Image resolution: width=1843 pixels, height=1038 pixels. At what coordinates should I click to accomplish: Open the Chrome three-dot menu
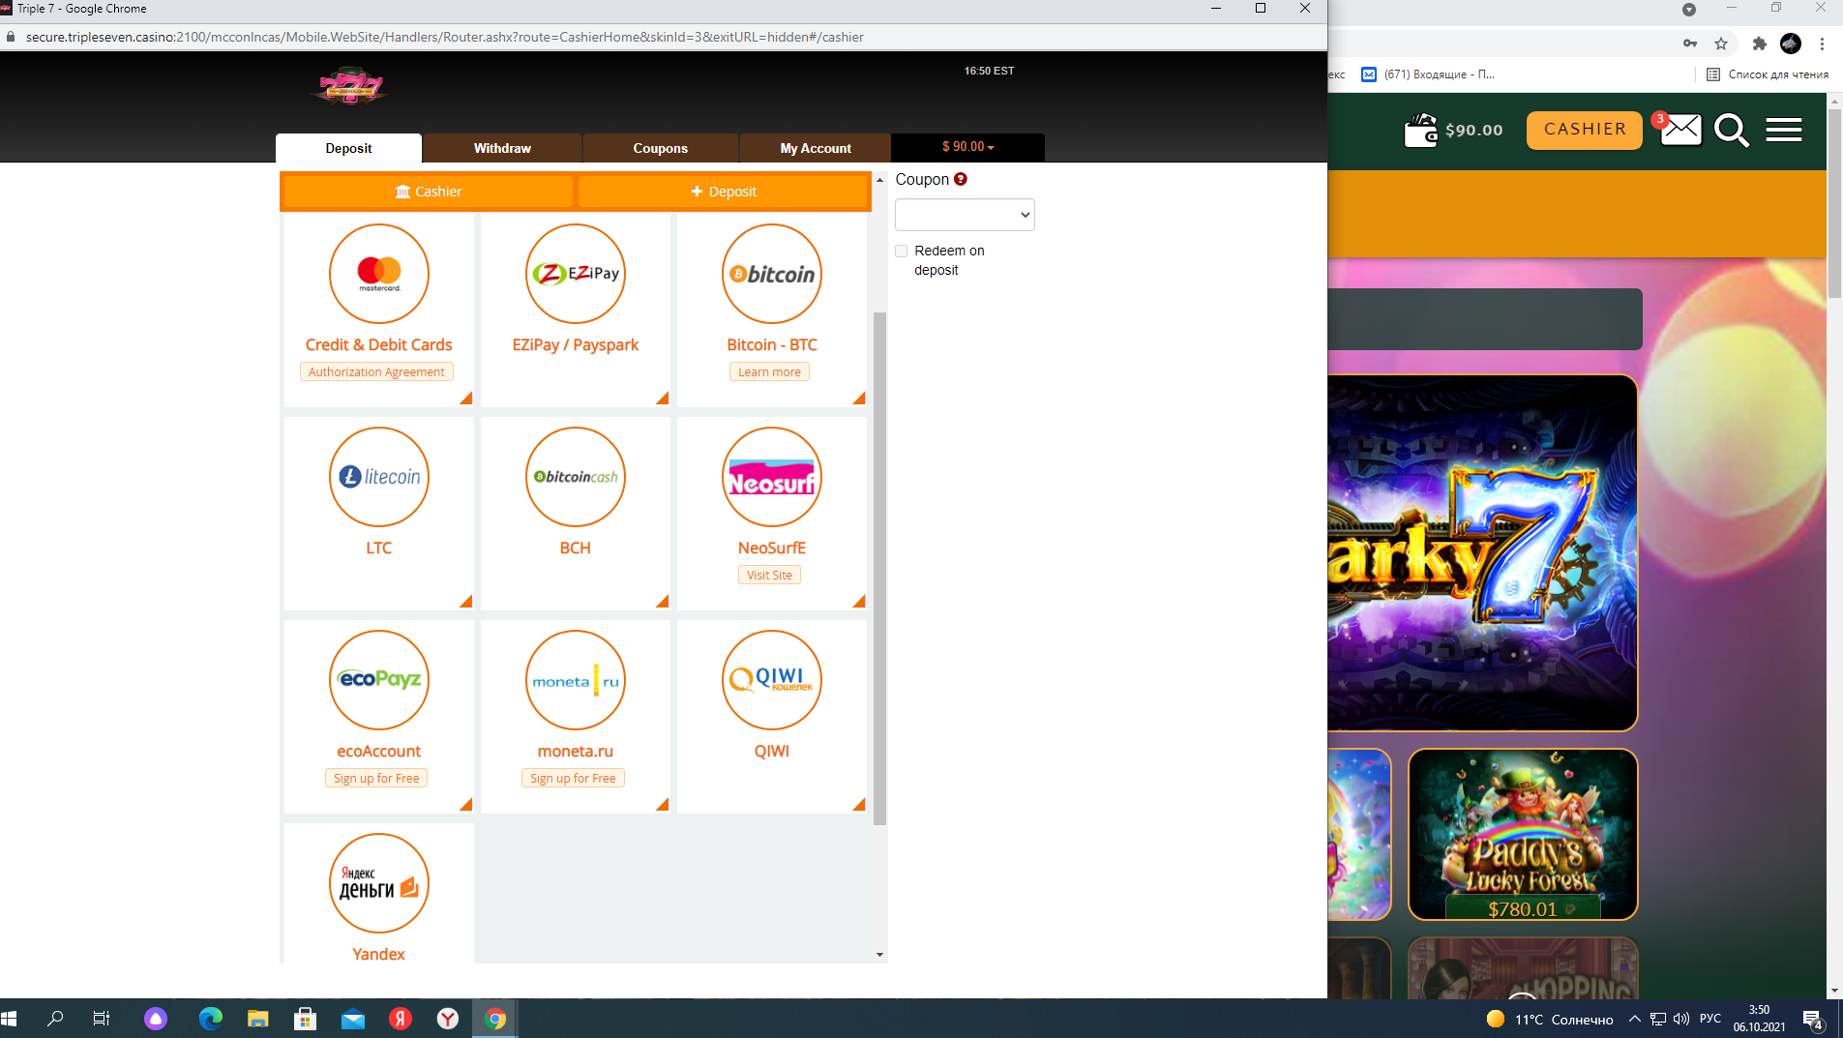coord(1822,44)
